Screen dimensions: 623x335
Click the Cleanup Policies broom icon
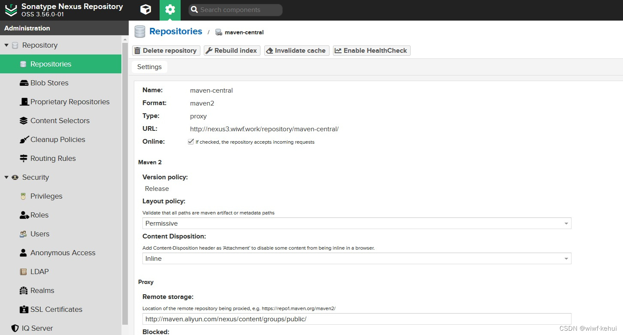pos(24,139)
